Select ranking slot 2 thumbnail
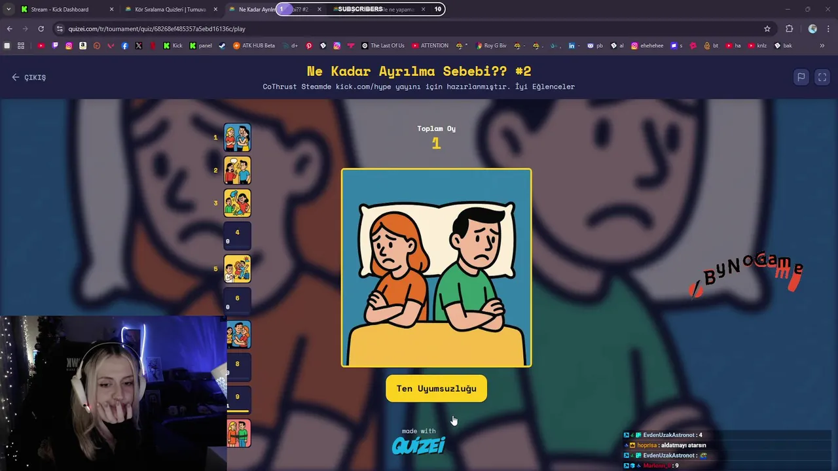The height and width of the screenshot is (471, 838). click(x=237, y=170)
